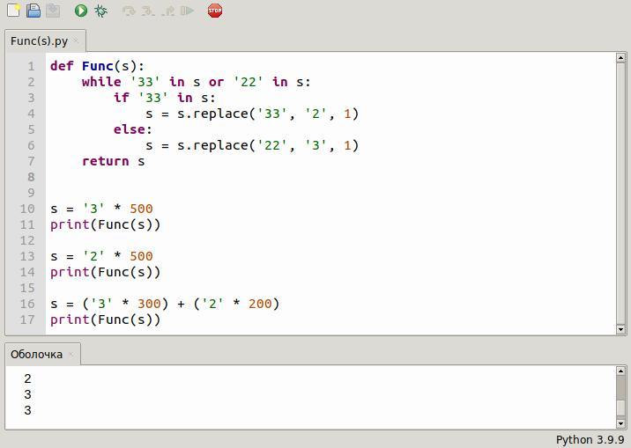Start debugging with the bug icon

click(100, 11)
